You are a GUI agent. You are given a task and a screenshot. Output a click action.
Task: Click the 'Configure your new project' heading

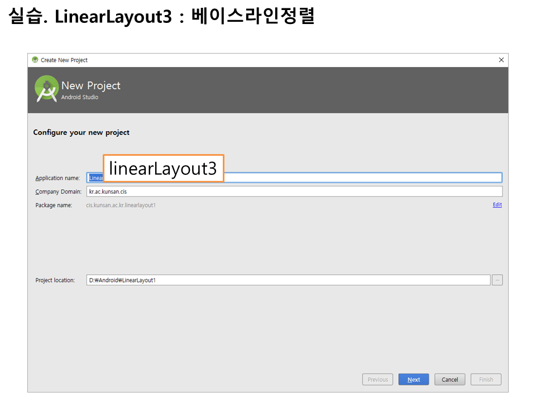pos(82,133)
